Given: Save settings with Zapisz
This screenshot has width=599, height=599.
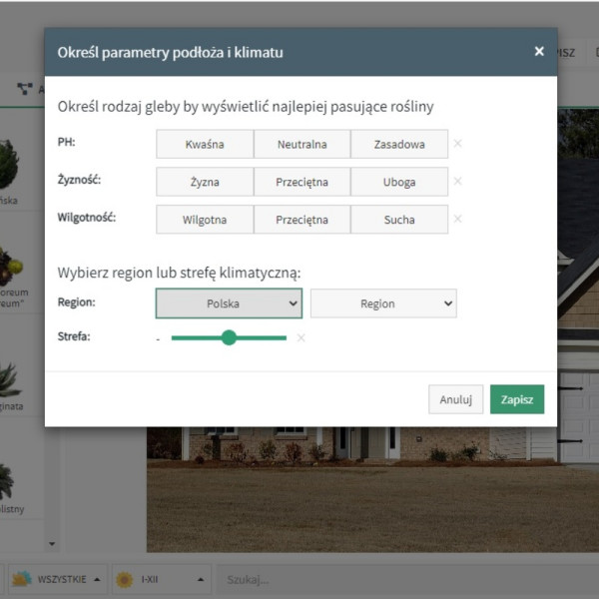Looking at the screenshot, I should click(x=517, y=399).
